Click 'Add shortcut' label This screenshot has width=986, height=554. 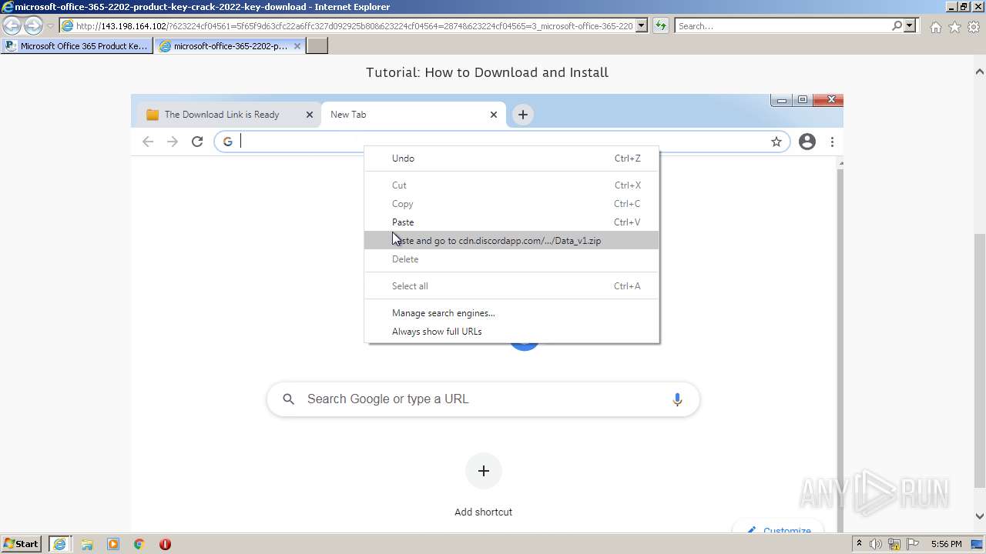click(484, 512)
